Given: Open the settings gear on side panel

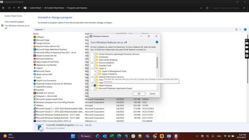Looking at the screenshot, I should click(247, 56).
